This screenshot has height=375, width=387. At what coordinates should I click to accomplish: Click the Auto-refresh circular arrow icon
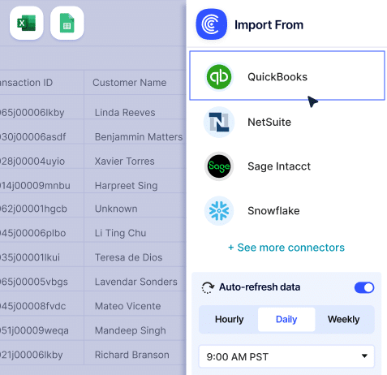(208, 287)
